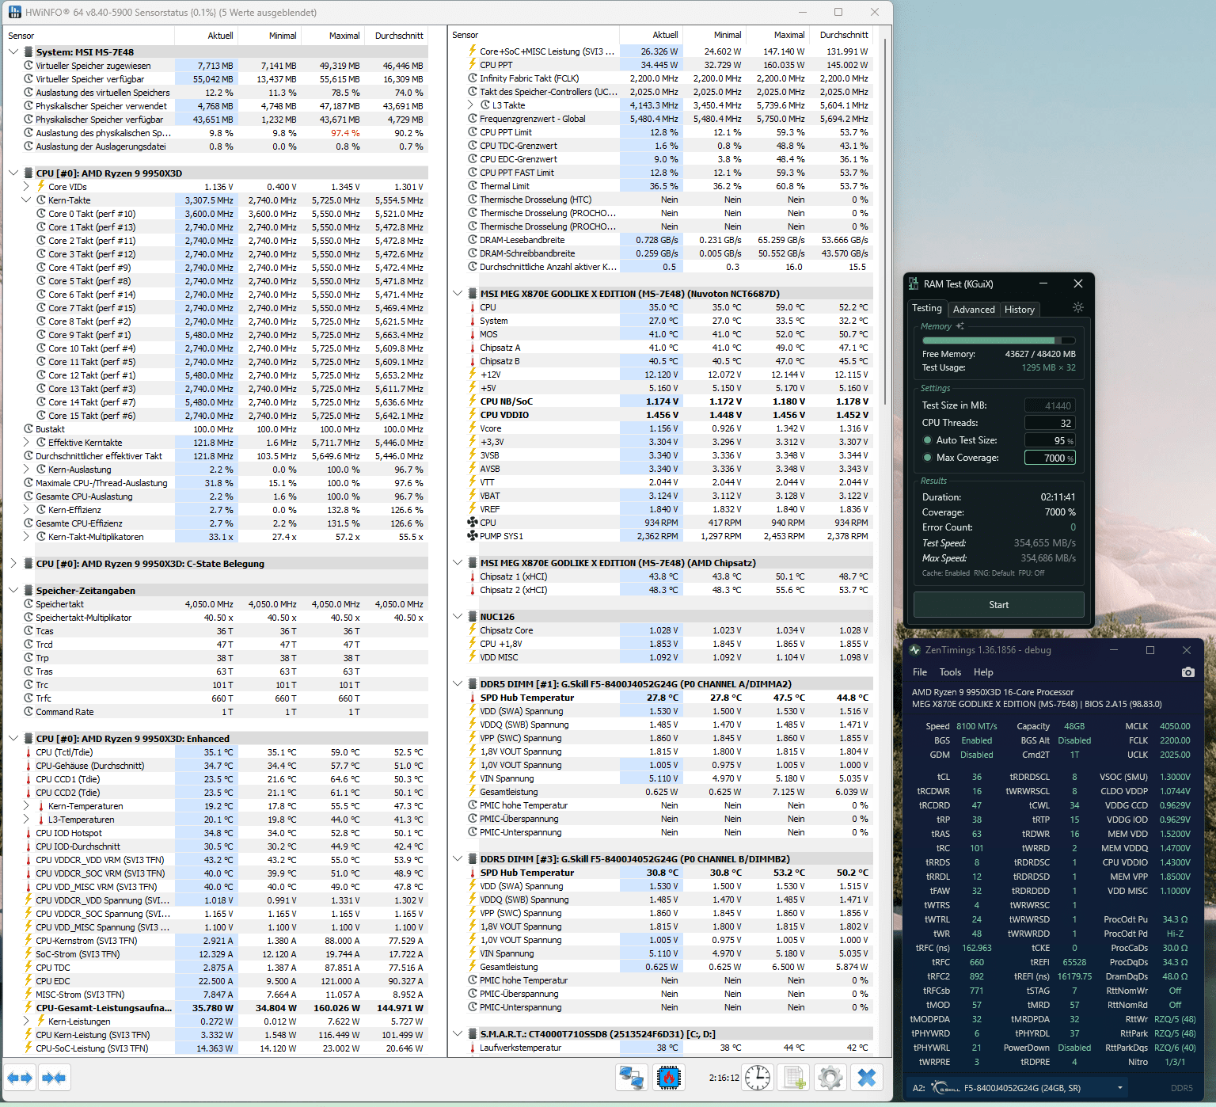Switch to the History tab in RAM Test
The width and height of the screenshot is (1216, 1107).
[x=1019, y=310]
